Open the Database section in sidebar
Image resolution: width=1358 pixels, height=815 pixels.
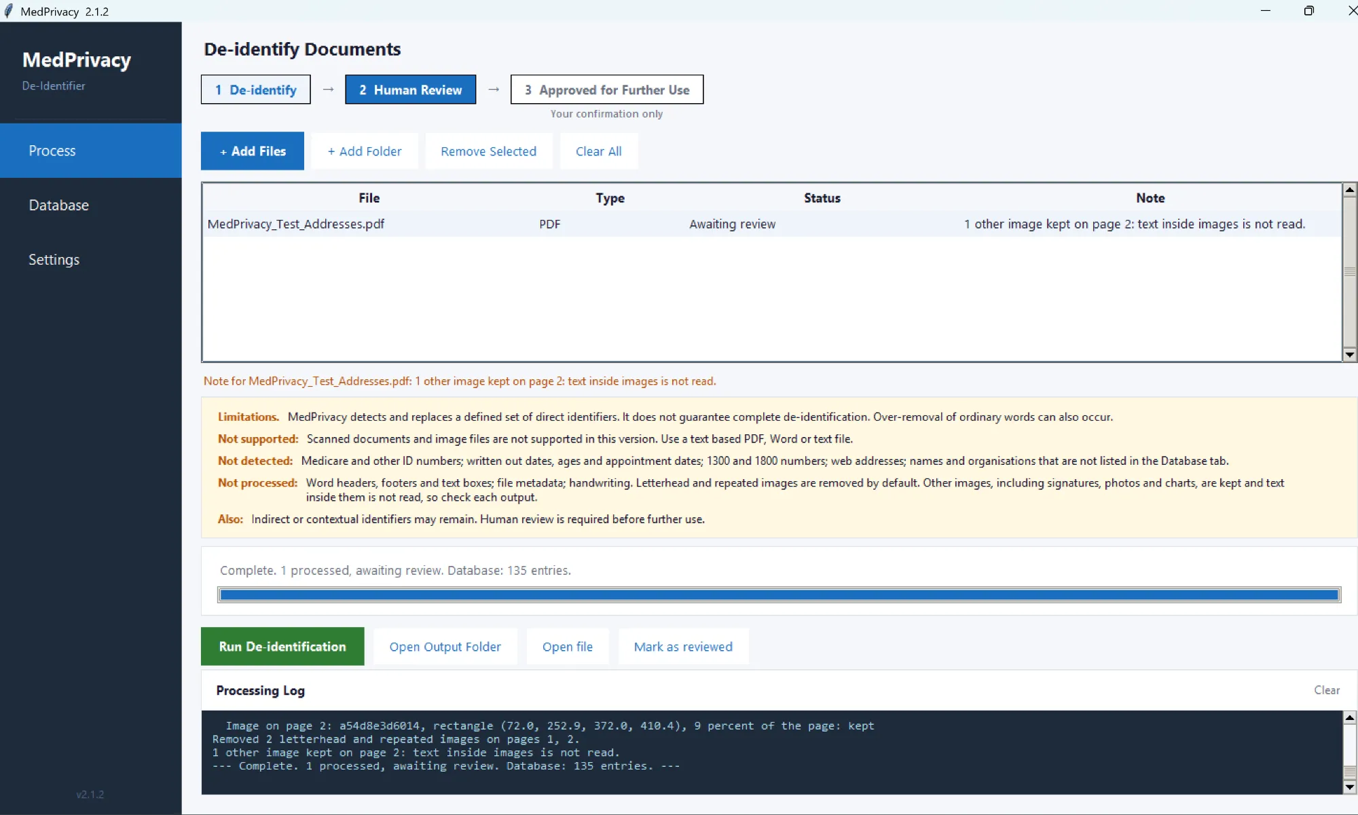click(x=91, y=205)
